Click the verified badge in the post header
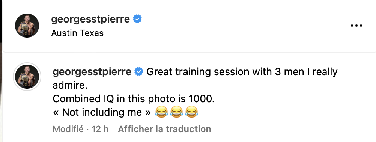 [137, 19]
